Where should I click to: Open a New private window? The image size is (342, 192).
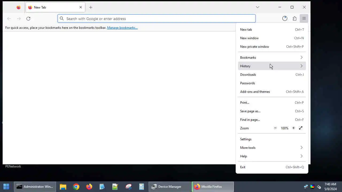(x=272, y=47)
